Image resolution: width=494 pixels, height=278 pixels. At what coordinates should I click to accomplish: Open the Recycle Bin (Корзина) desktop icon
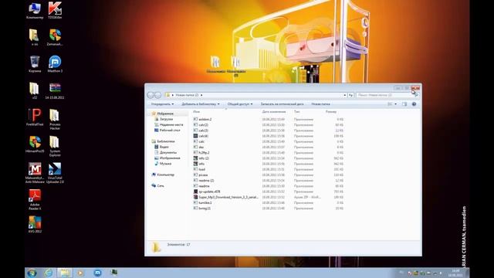pos(35,64)
